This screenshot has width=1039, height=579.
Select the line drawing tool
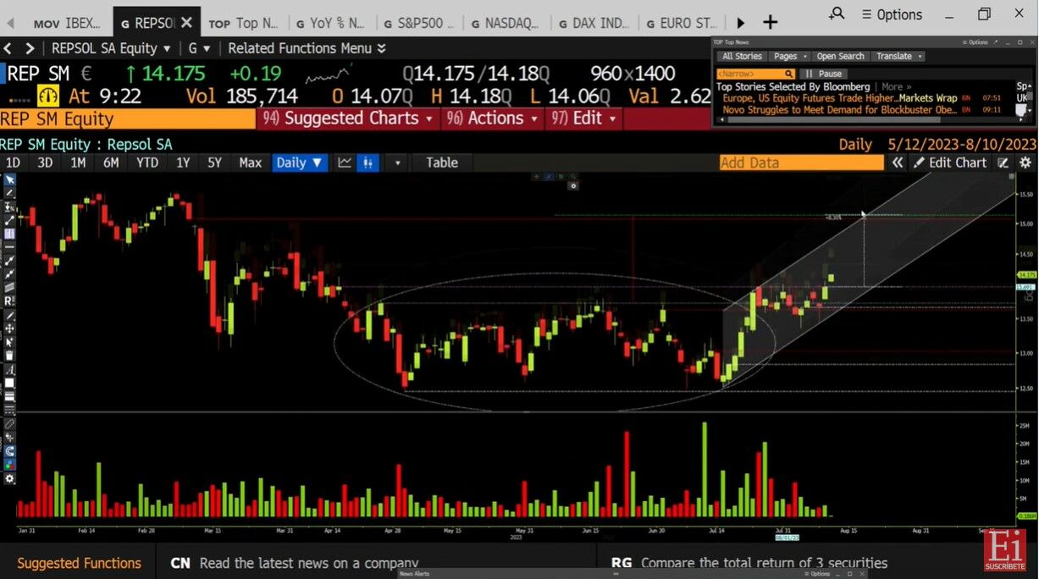click(x=9, y=191)
